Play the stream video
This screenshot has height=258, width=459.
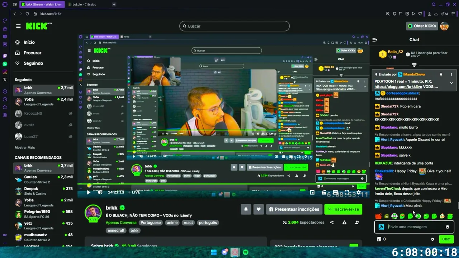tap(89, 192)
